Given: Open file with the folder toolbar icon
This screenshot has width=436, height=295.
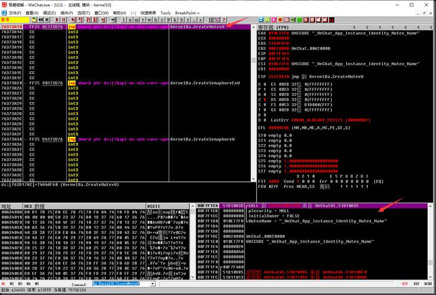Looking at the screenshot, I should [x=34, y=20].
